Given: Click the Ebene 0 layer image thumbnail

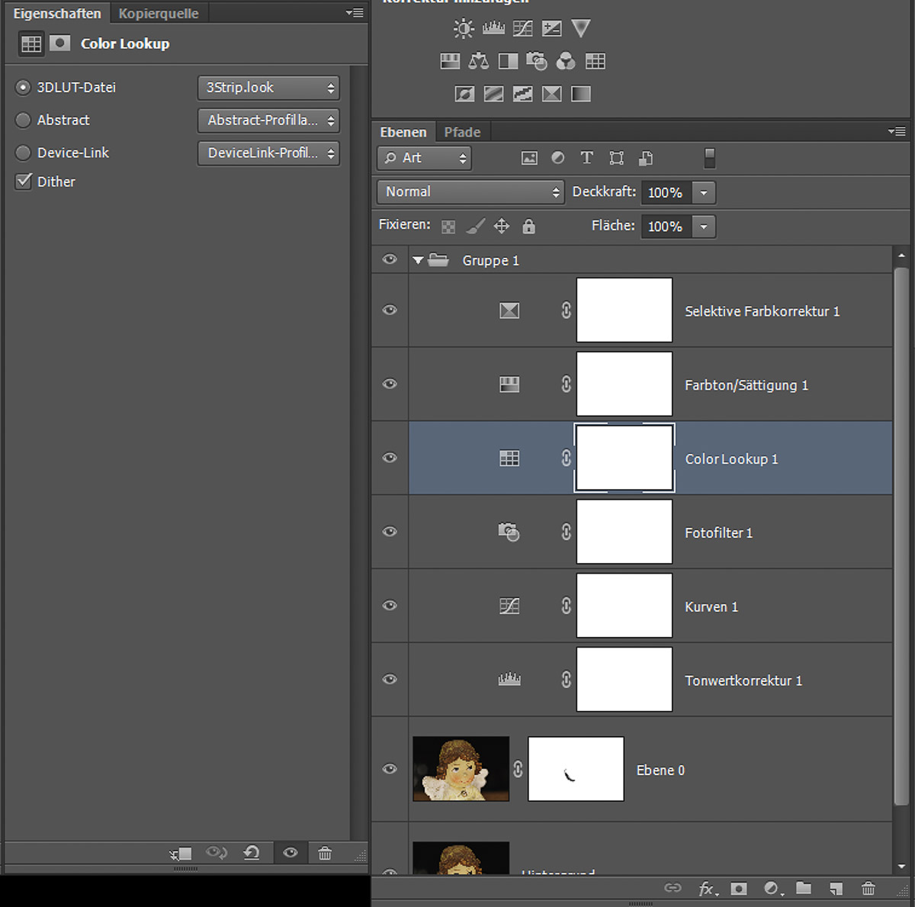Looking at the screenshot, I should click(461, 769).
